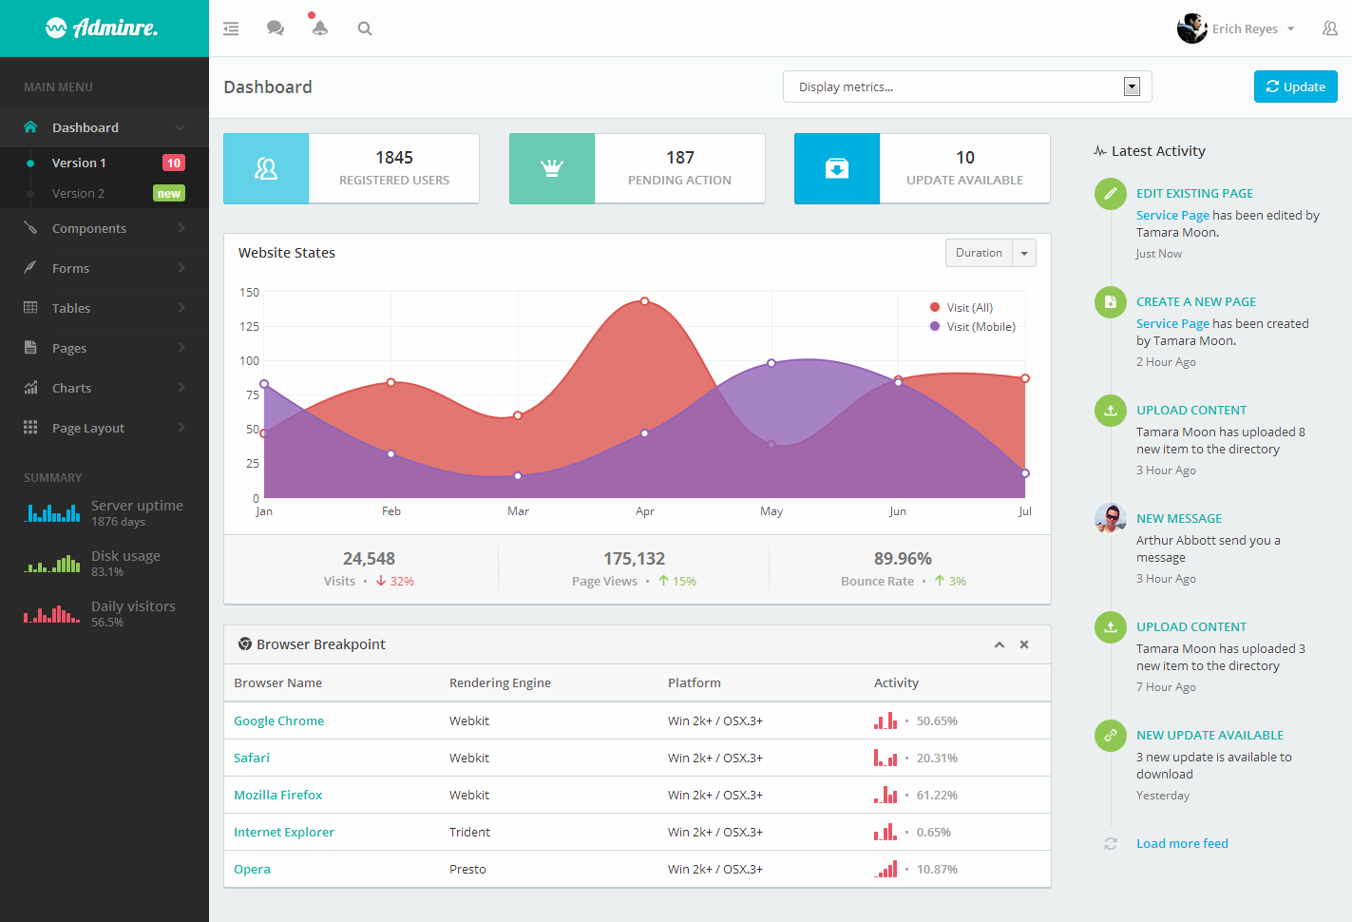Click the Duration button

[x=979, y=253]
